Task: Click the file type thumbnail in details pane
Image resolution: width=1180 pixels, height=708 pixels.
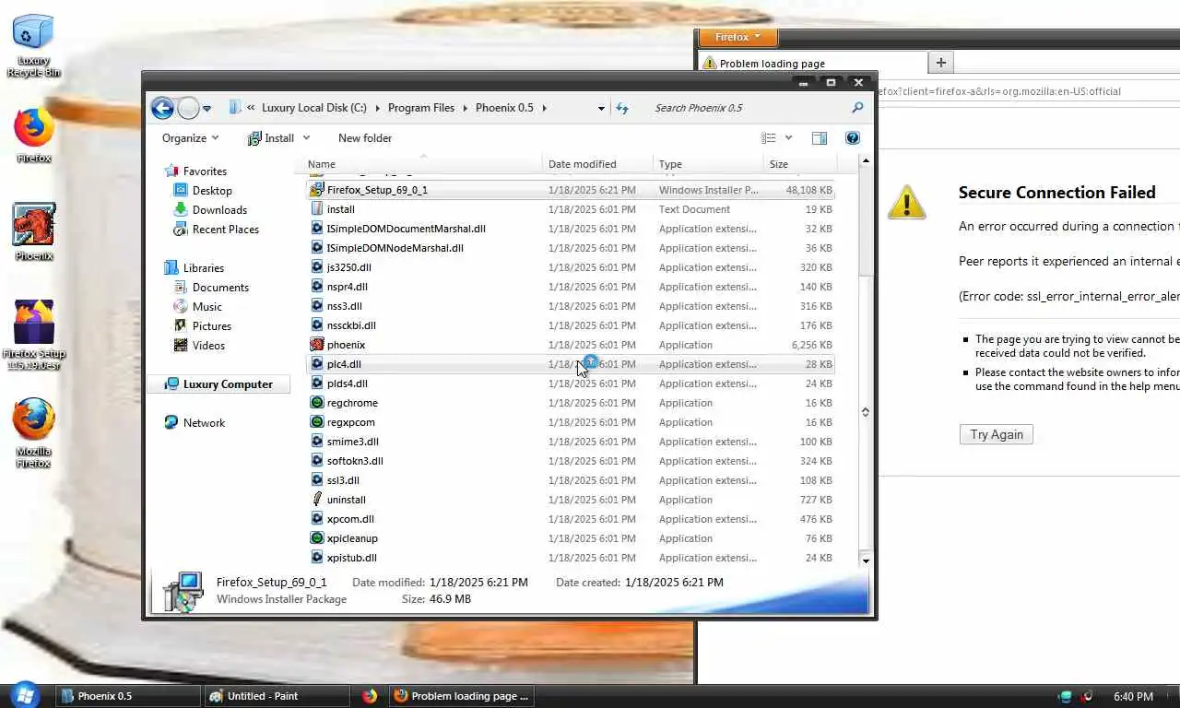Action: point(183,591)
